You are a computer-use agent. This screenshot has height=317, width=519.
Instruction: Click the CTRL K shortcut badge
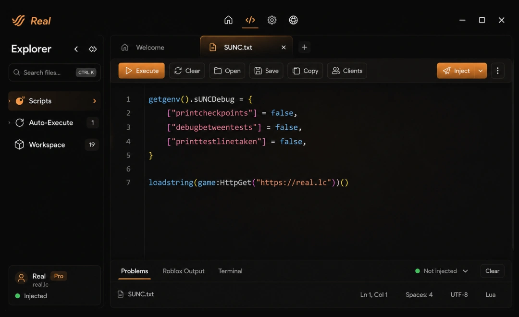[x=86, y=73]
